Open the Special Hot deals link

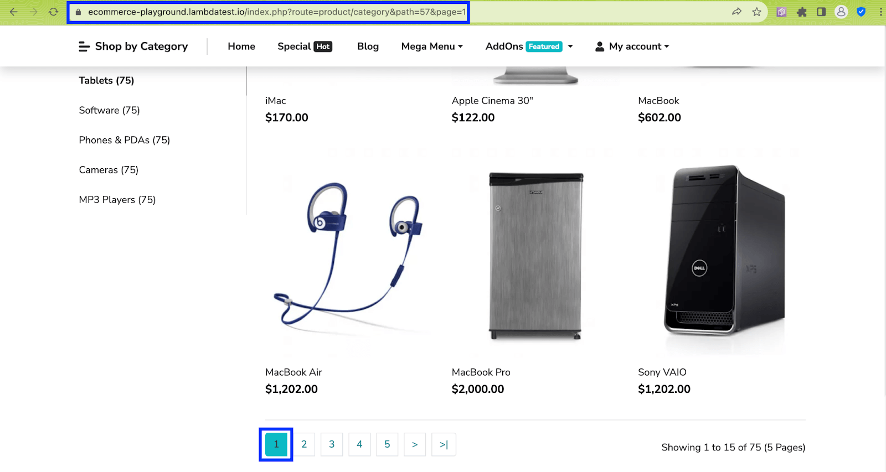click(305, 46)
